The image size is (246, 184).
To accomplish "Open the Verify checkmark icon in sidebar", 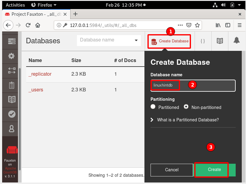I will point(12,114).
